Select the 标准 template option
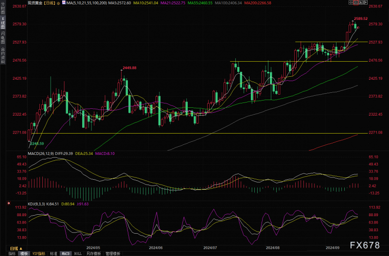389x256 pixels. pos(53,254)
